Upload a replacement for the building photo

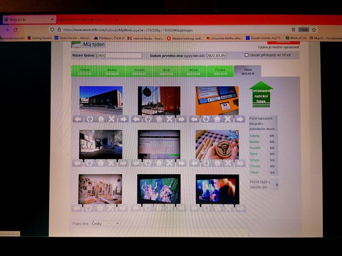(x=101, y=119)
